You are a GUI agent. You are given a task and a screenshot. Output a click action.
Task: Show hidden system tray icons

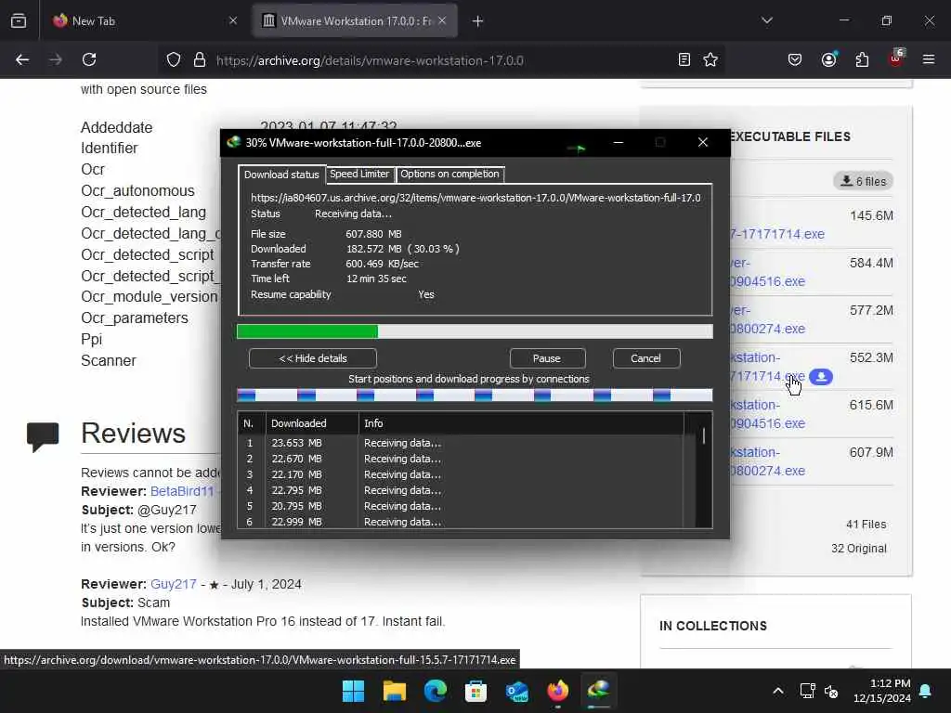click(x=778, y=691)
